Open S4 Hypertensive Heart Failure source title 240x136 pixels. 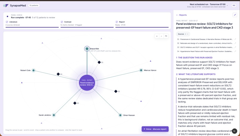[x=207, y=52]
